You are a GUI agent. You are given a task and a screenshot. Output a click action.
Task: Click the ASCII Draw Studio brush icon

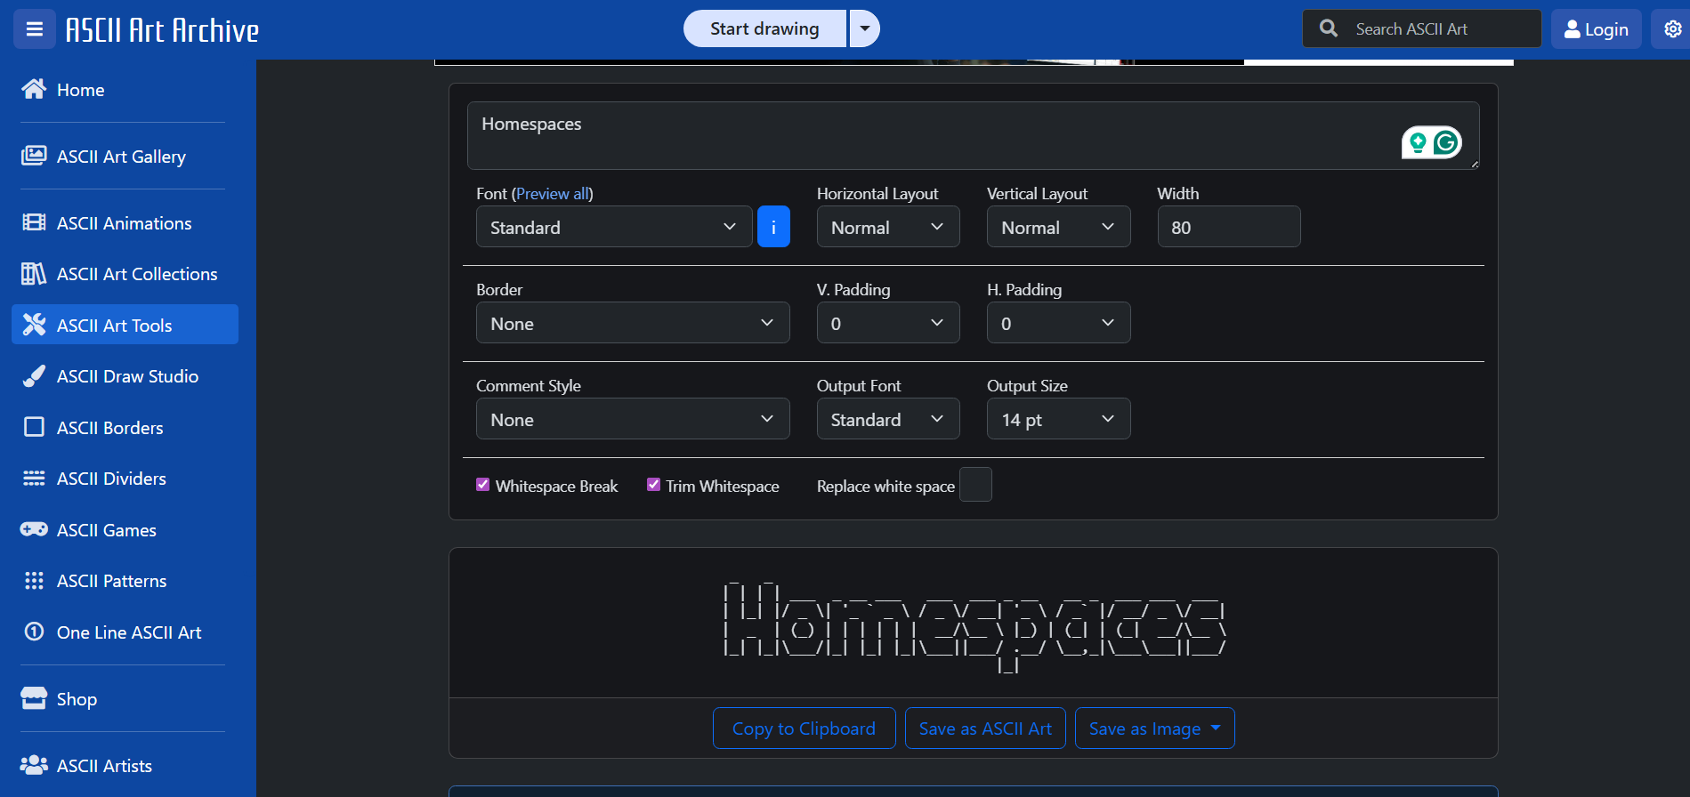pos(34,375)
